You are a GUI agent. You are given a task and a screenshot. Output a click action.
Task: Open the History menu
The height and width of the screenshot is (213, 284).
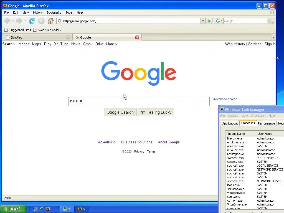38,12
